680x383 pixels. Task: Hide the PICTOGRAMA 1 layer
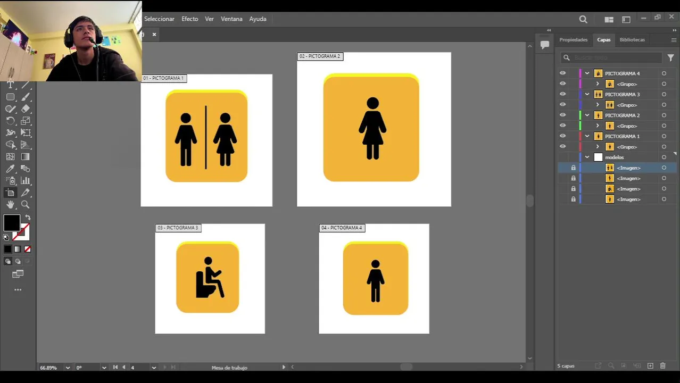(562, 136)
